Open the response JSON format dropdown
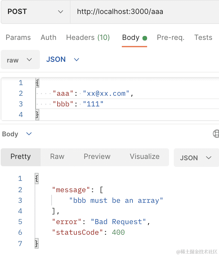219x256 pixels. [x=196, y=158]
